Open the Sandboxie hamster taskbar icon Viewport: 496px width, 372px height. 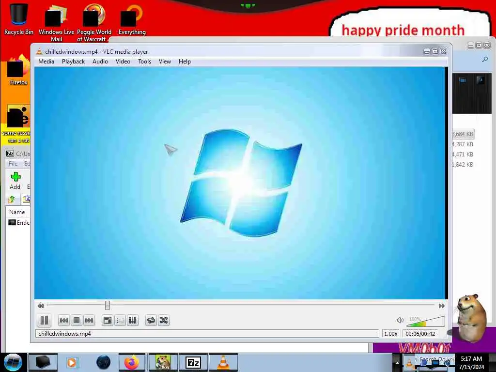[162, 362]
